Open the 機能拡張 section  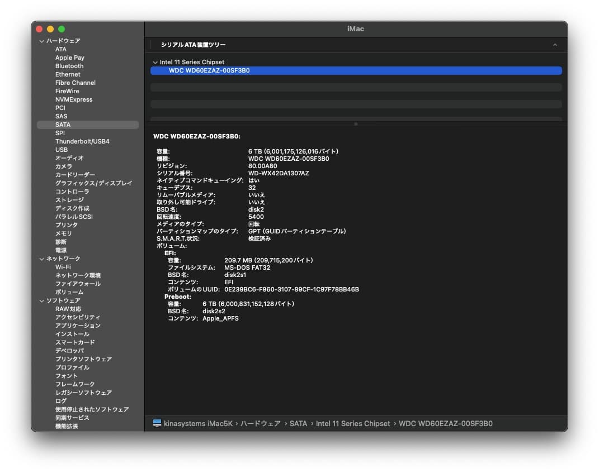click(x=67, y=426)
